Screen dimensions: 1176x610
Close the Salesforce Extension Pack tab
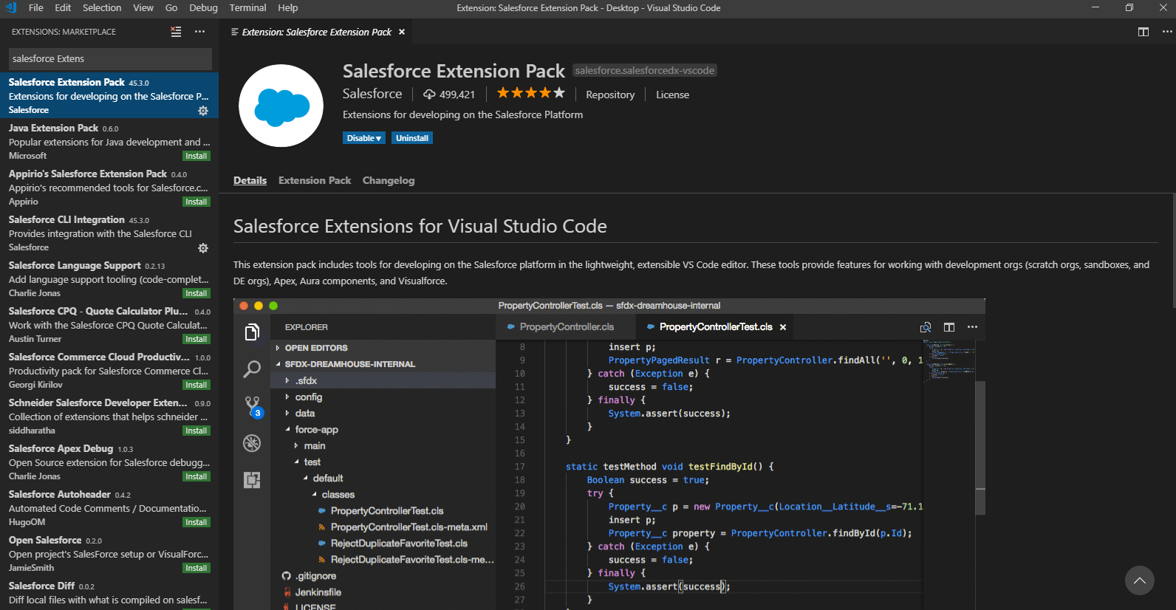click(x=402, y=32)
